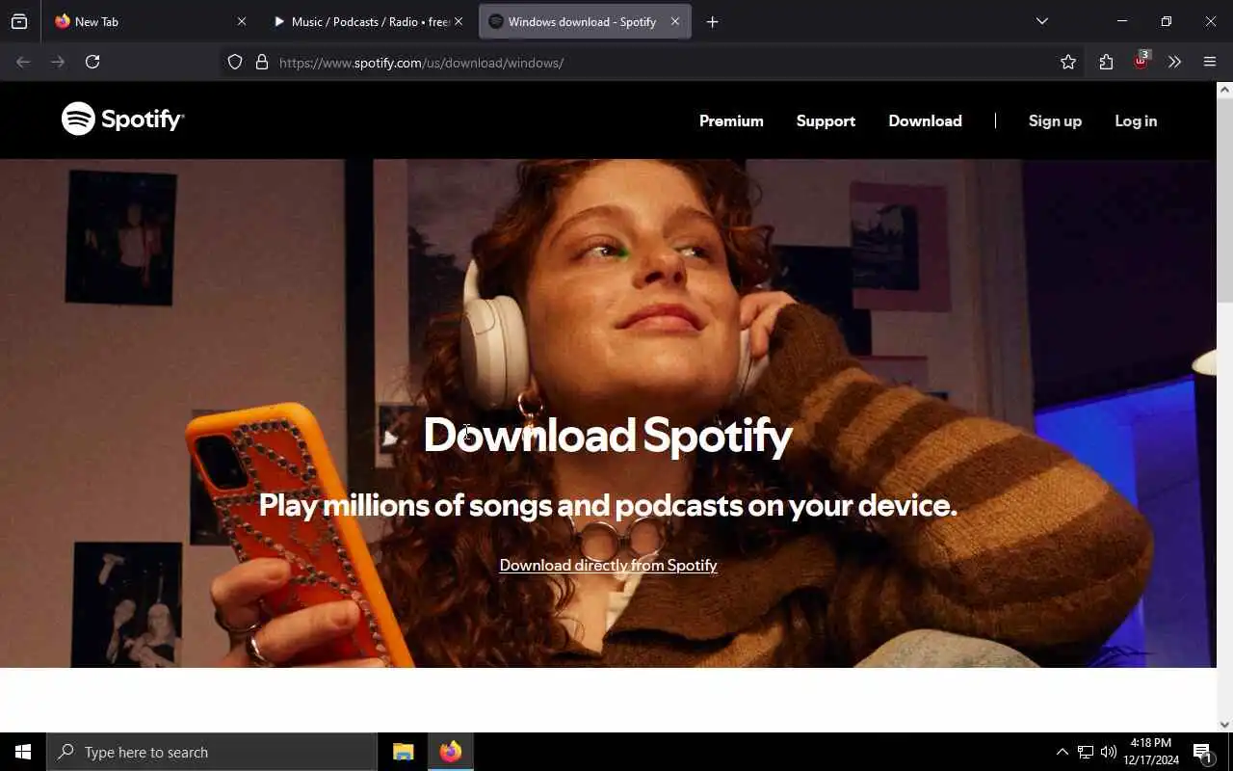
Task: Open a new browser tab with plus
Action: (712, 21)
